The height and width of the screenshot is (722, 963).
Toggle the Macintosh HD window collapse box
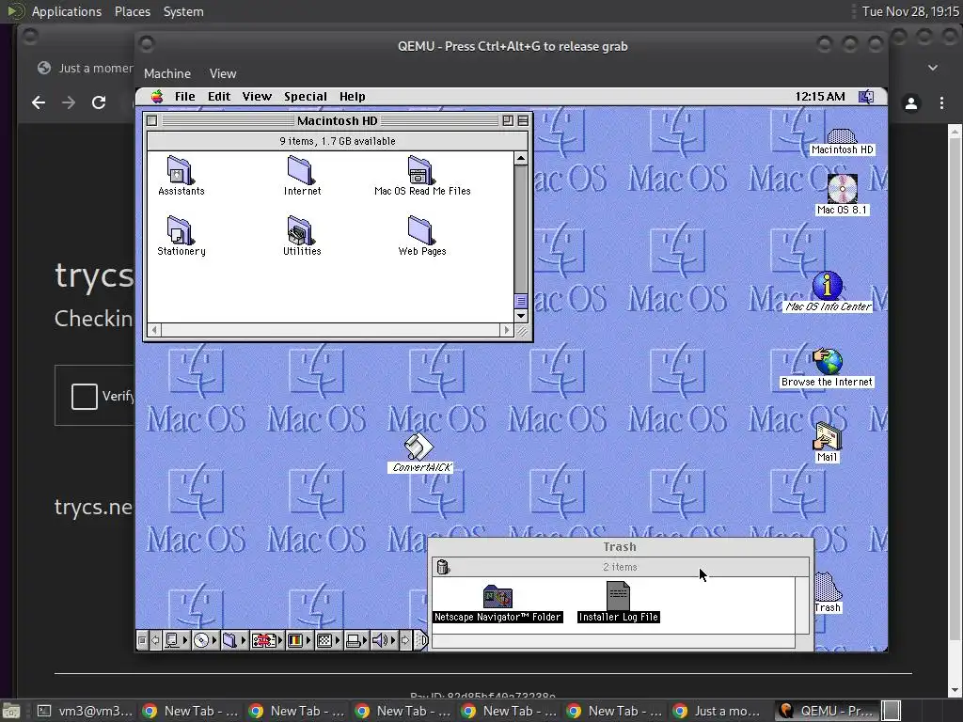523,121
